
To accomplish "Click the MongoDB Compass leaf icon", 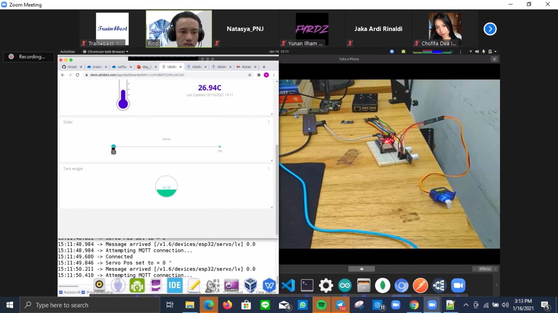I will click(383, 286).
